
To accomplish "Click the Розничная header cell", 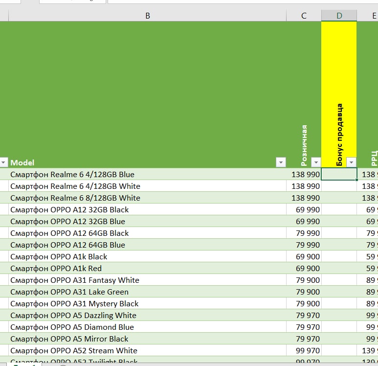I will coord(304,94).
